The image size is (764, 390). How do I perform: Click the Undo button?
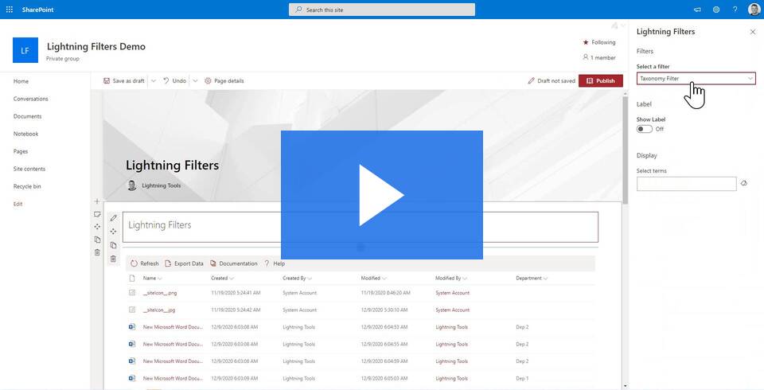pos(174,81)
